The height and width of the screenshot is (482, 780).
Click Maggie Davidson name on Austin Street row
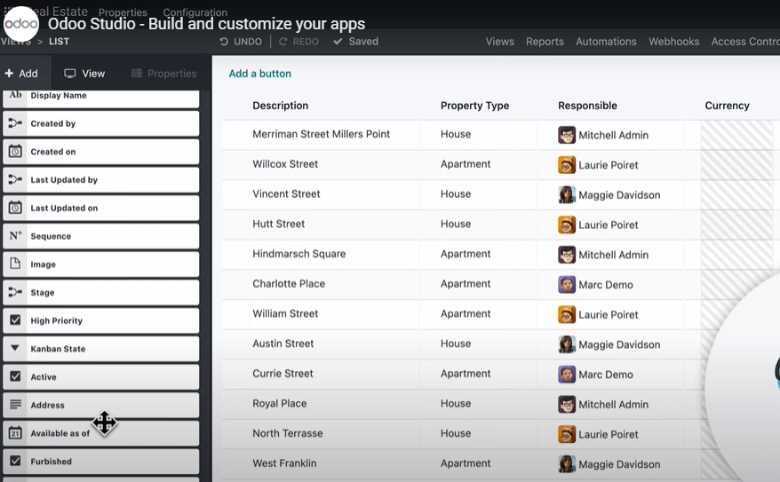coord(619,344)
